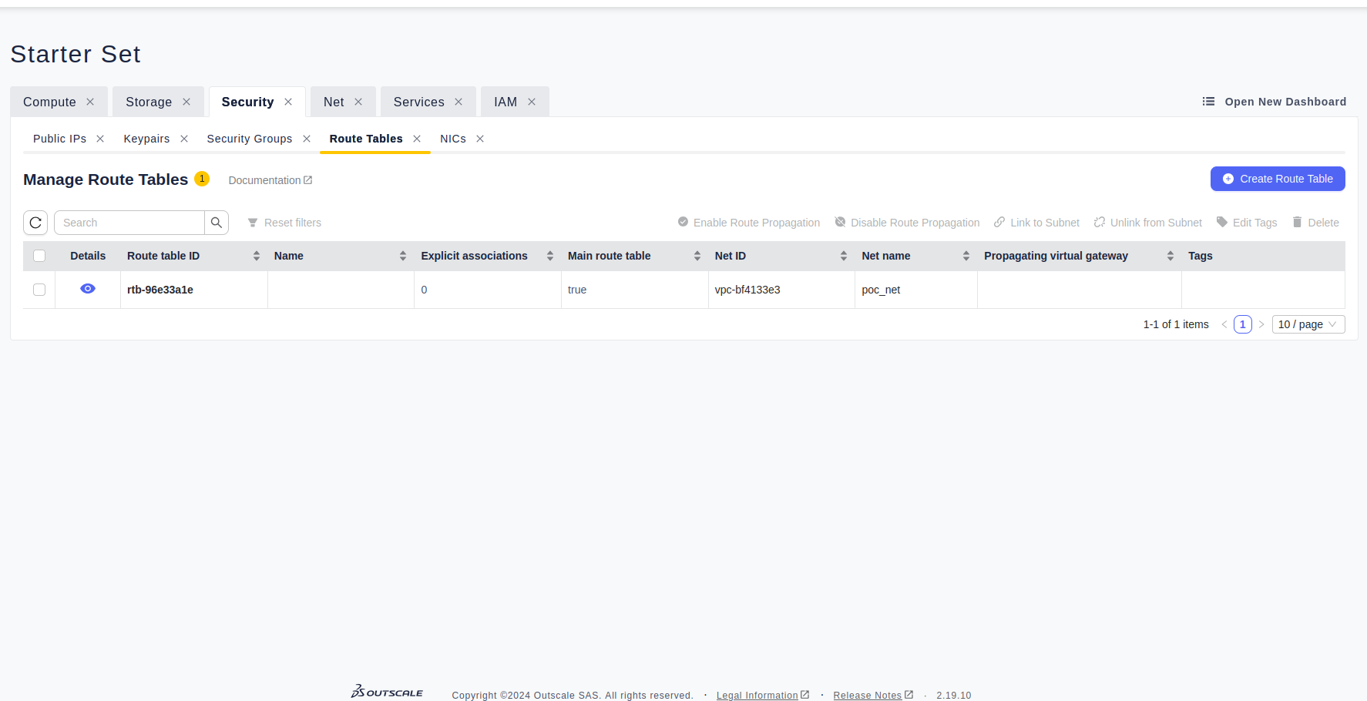Open the Release Notes footer link
Viewport: 1367px width, 701px height.
868,695
